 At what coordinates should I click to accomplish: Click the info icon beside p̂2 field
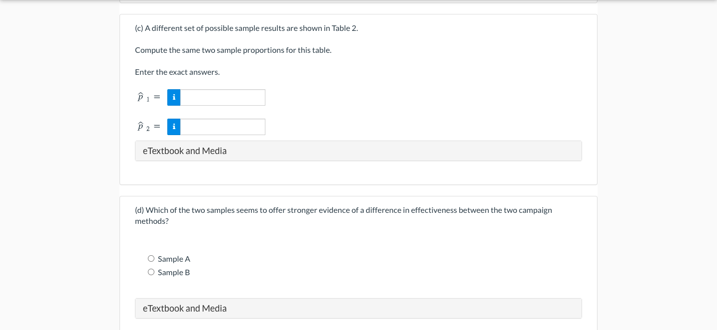click(x=174, y=127)
